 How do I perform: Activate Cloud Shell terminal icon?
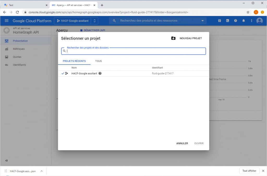tap(227, 21)
